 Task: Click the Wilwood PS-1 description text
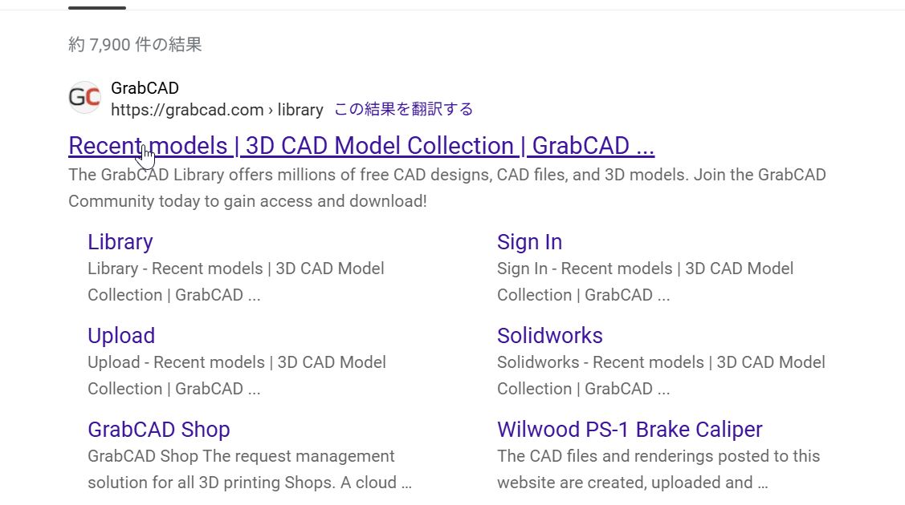658,469
